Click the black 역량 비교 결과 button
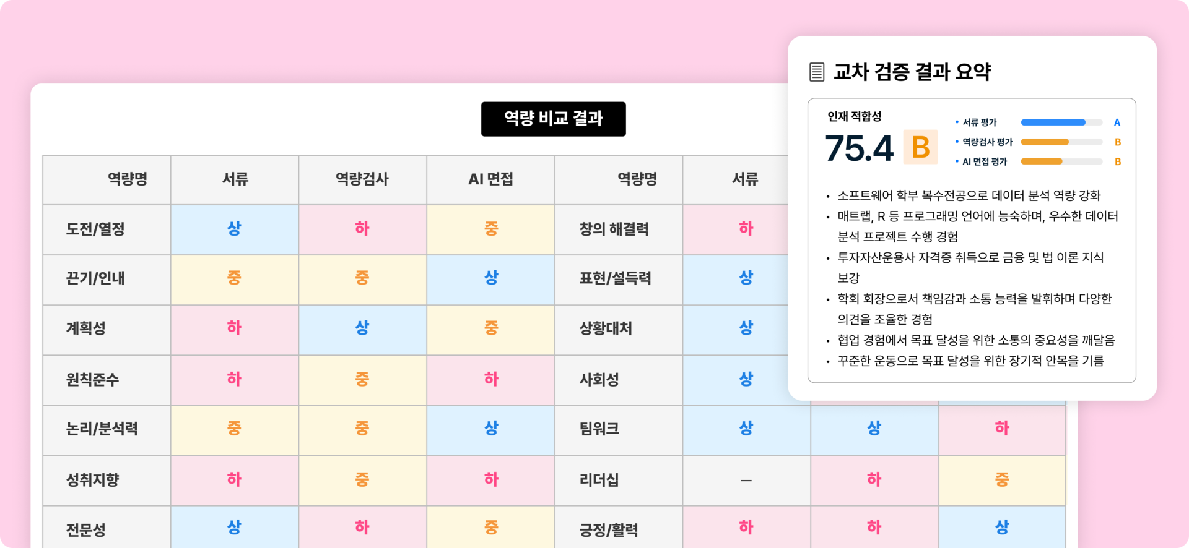This screenshot has width=1189, height=548. click(x=553, y=119)
